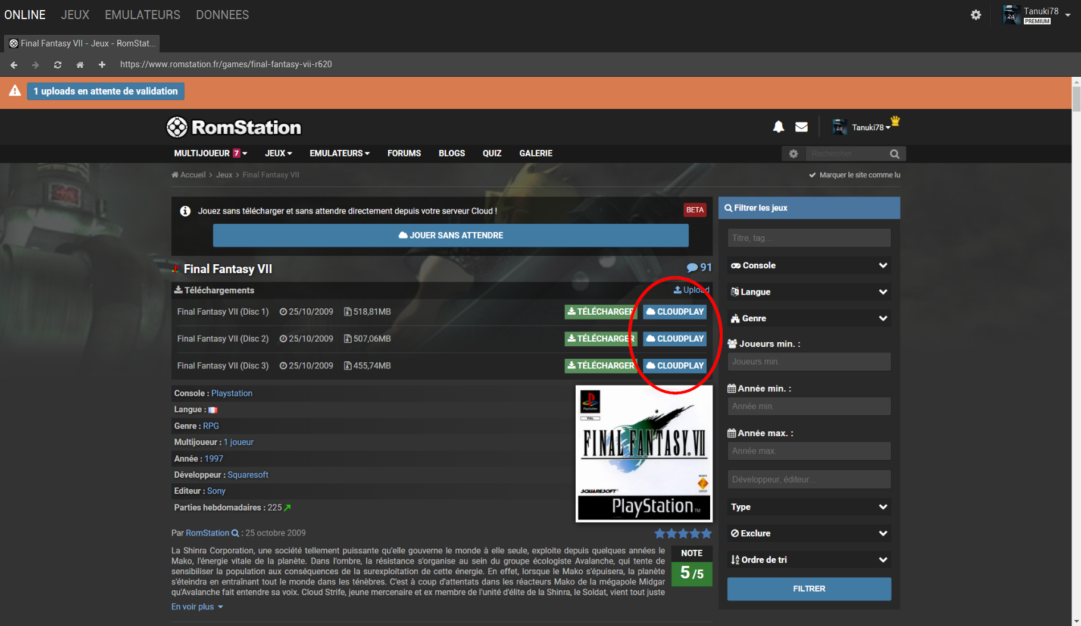This screenshot has height=626, width=1081.
Task: Click TÉLÉCHARGER for Disc 1
Action: point(601,312)
